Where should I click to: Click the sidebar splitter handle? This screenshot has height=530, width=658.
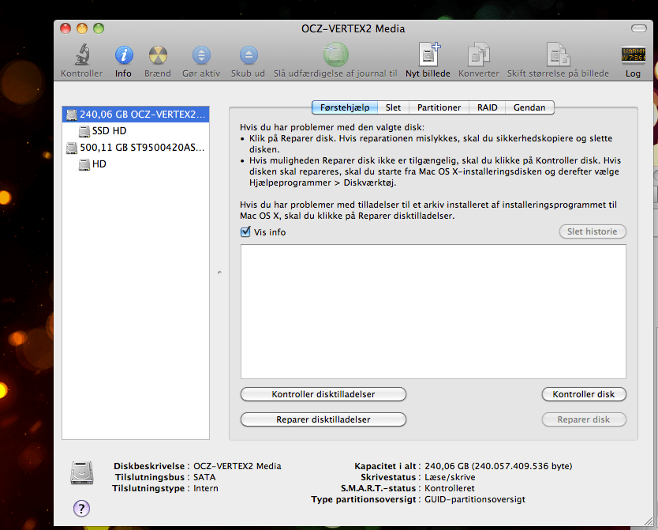(x=219, y=273)
